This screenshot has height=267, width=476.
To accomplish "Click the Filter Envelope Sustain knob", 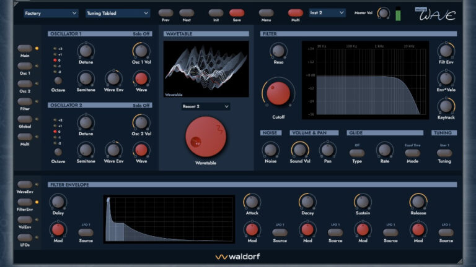I will [363, 202].
